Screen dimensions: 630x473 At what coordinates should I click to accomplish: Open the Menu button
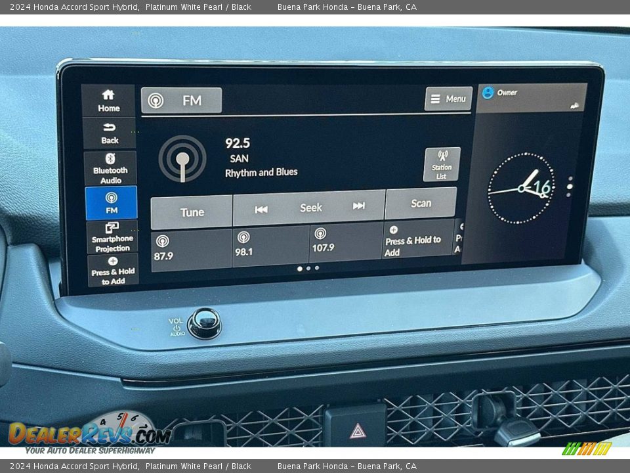tap(448, 99)
